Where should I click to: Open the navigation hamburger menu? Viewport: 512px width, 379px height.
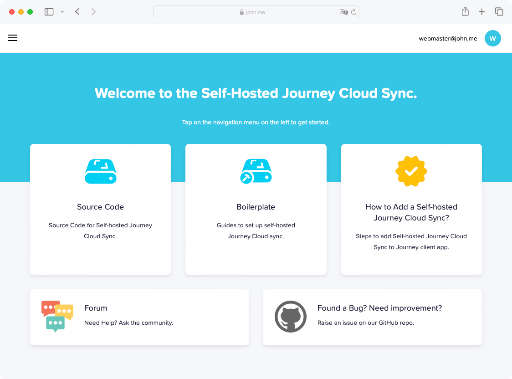coord(13,38)
